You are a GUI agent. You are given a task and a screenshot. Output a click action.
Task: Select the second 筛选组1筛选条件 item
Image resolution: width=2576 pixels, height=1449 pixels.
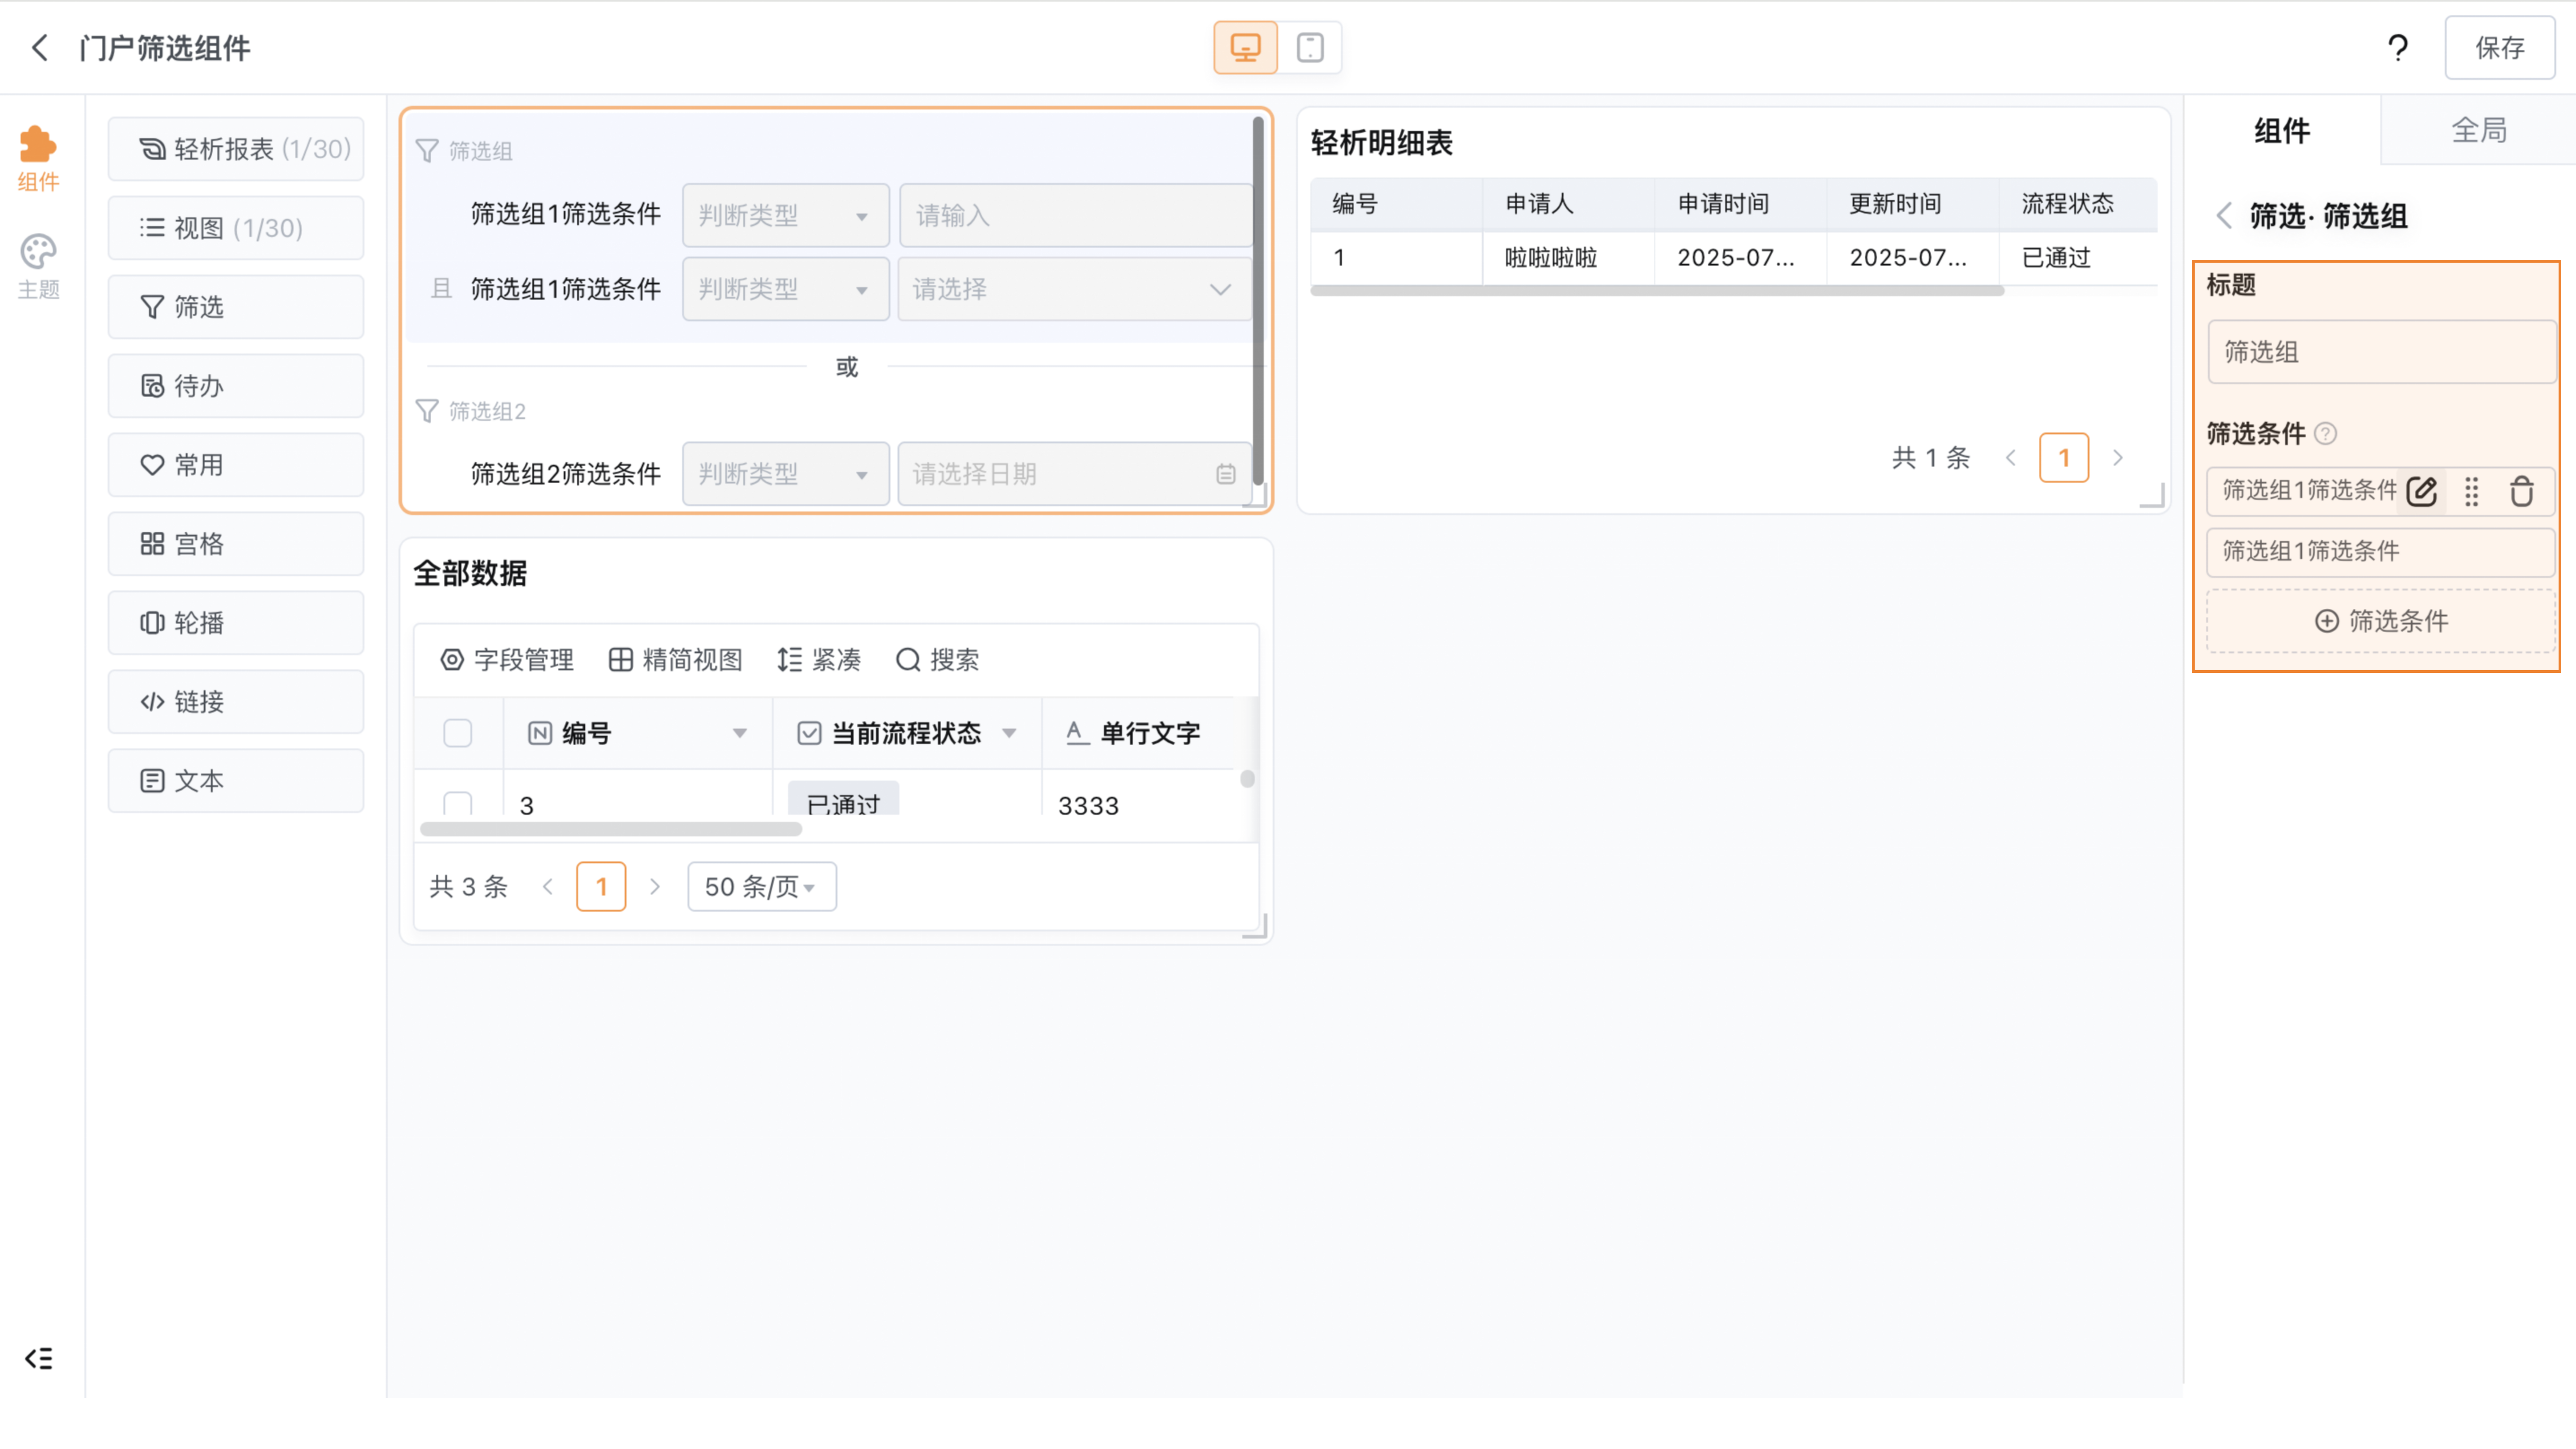click(2381, 552)
